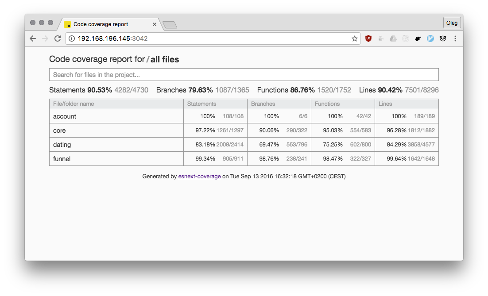Click funnel functions 98.47% cell
This screenshot has height=296, width=488.
(343, 158)
